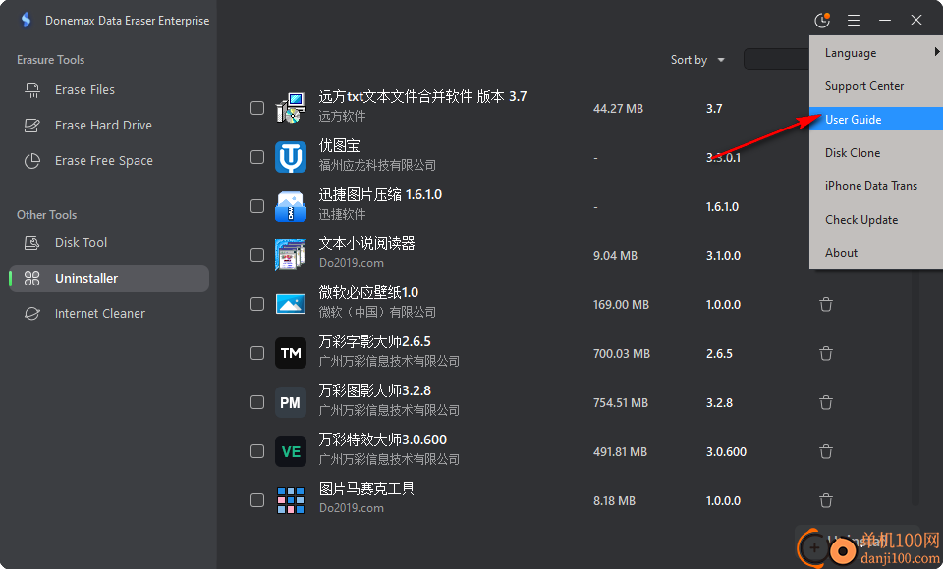Click size value 754.51 MB

(621, 402)
